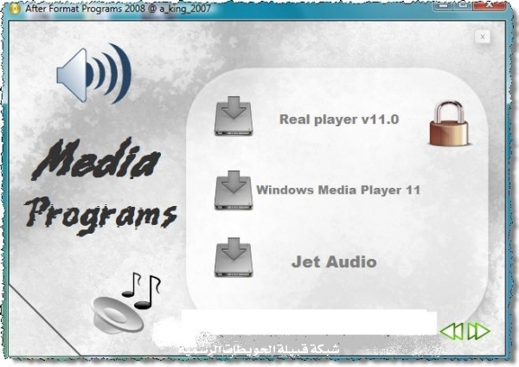
Task: Close the panel with the small x button
Action: click(x=483, y=36)
